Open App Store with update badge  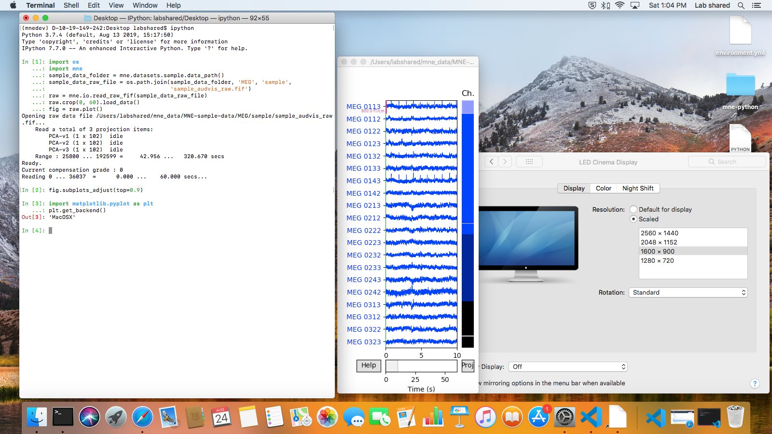(x=538, y=417)
